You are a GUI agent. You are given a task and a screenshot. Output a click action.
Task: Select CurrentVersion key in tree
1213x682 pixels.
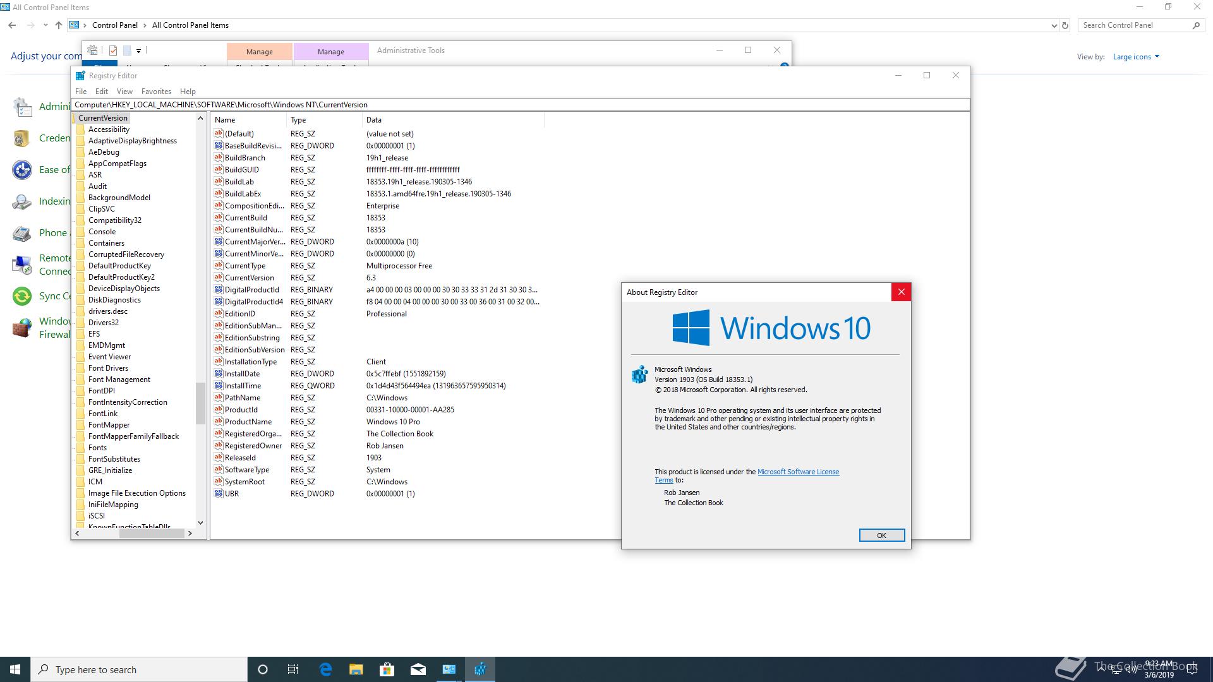click(x=103, y=118)
